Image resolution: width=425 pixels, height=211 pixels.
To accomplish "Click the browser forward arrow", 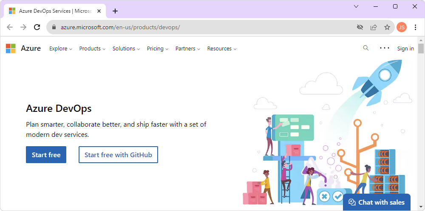I will [23, 27].
